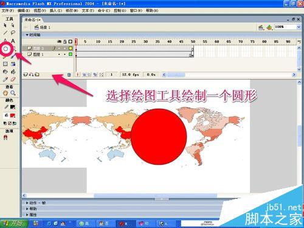
Task: Select the Brush tool
Action: 13,56
